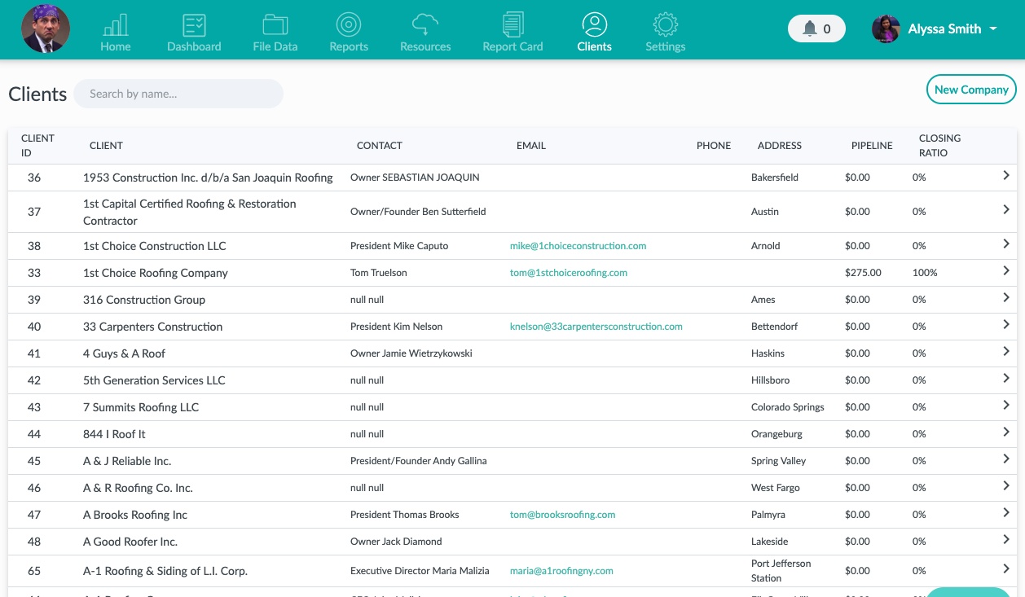
Task: Click Alyssa Smith's profile picture
Action: [886, 29]
